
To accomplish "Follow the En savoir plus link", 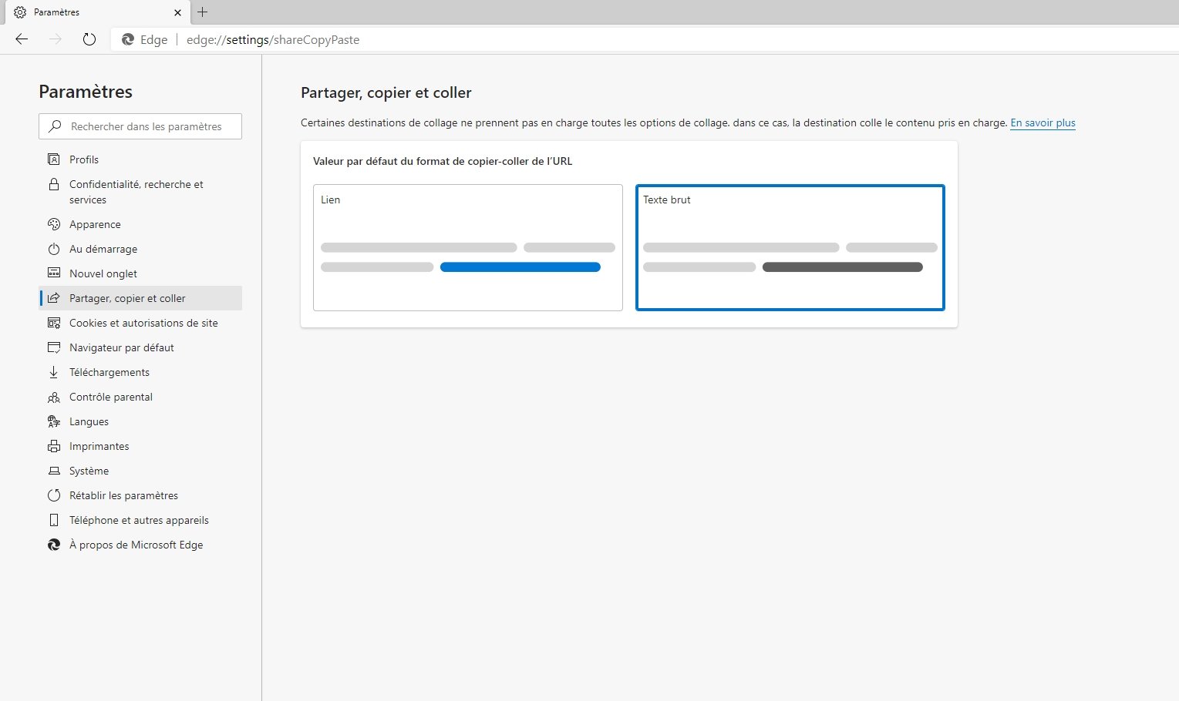I will [1043, 122].
